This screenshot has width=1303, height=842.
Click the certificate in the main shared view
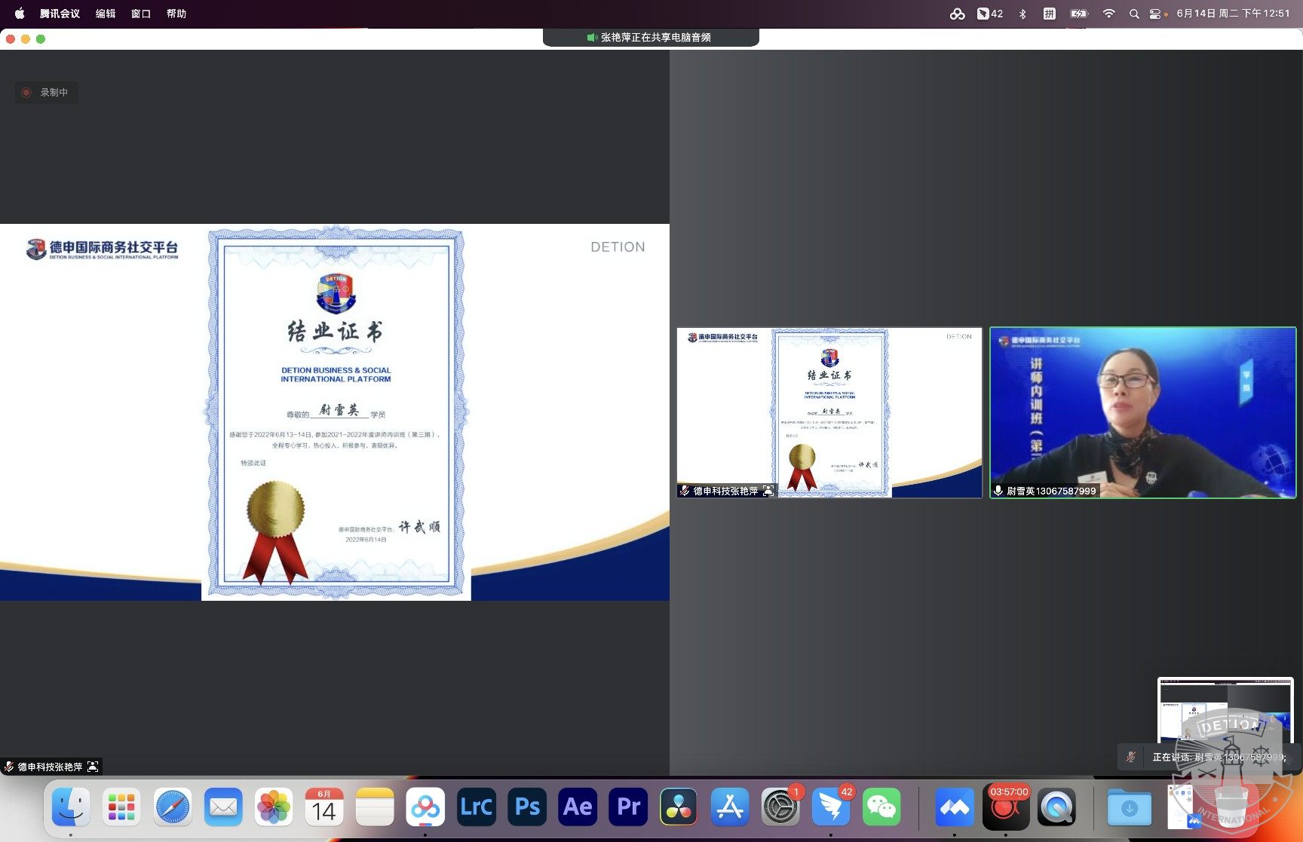pos(336,412)
